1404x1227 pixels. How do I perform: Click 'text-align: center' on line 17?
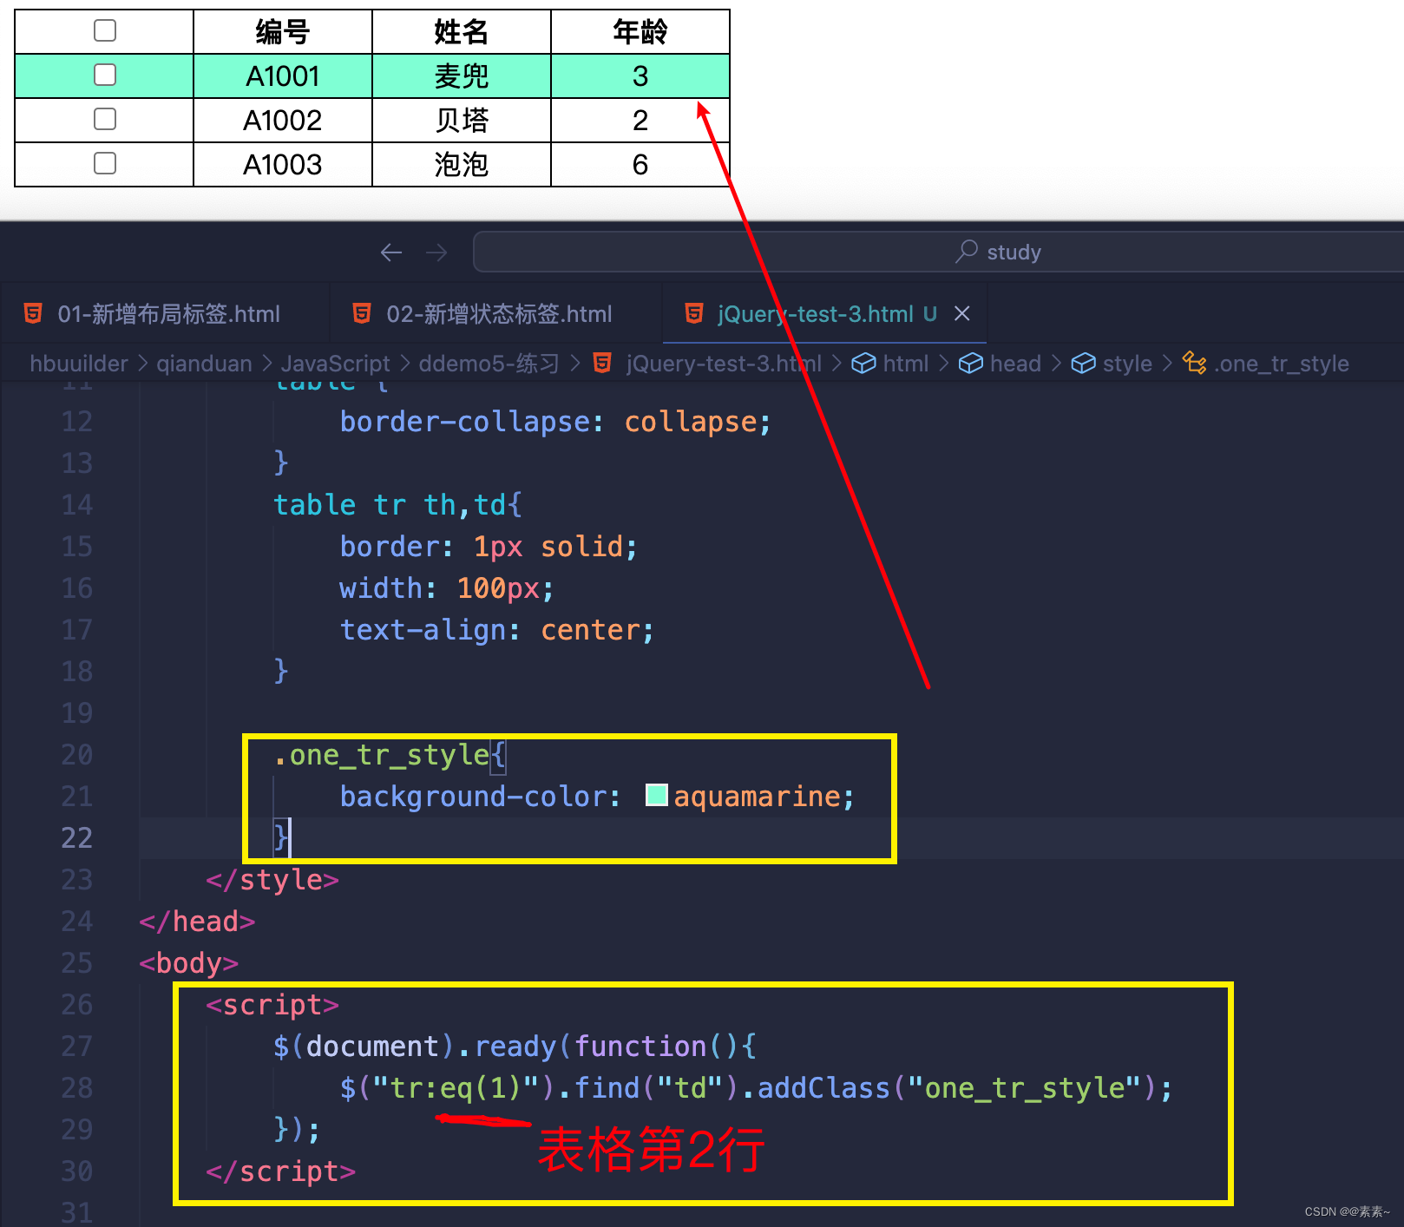click(x=490, y=630)
